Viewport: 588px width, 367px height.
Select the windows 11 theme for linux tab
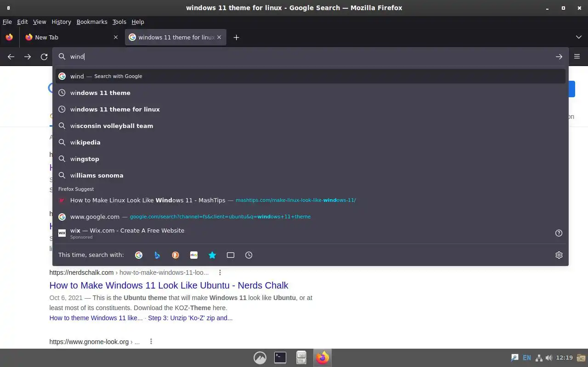click(x=175, y=38)
